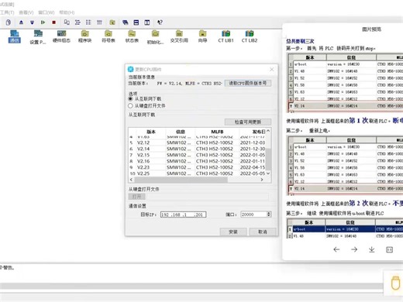Click the columns toolbar icon
The width and height of the screenshot is (403, 302).
pyautogui.click(x=99, y=22)
